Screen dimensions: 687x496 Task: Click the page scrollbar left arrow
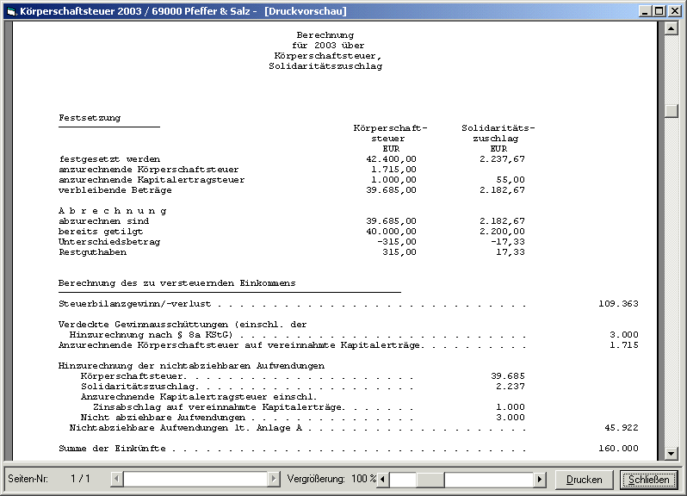[x=116, y=479]
